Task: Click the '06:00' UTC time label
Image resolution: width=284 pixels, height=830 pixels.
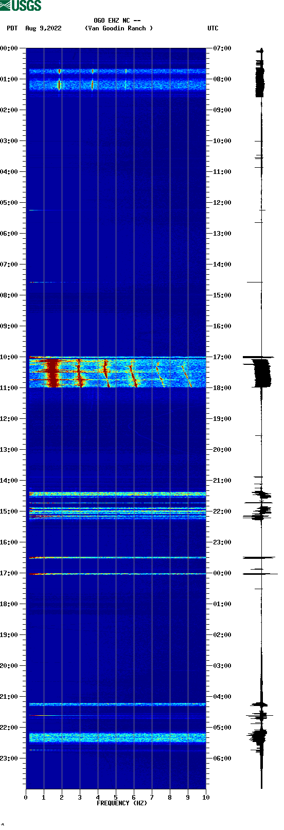Action: click(222, 758)
